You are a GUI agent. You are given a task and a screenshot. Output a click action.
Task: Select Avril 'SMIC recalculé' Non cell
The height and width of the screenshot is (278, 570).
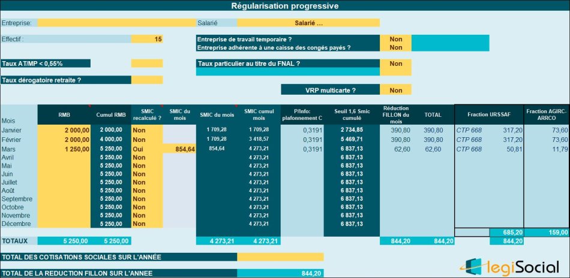(x=147, y=158)
